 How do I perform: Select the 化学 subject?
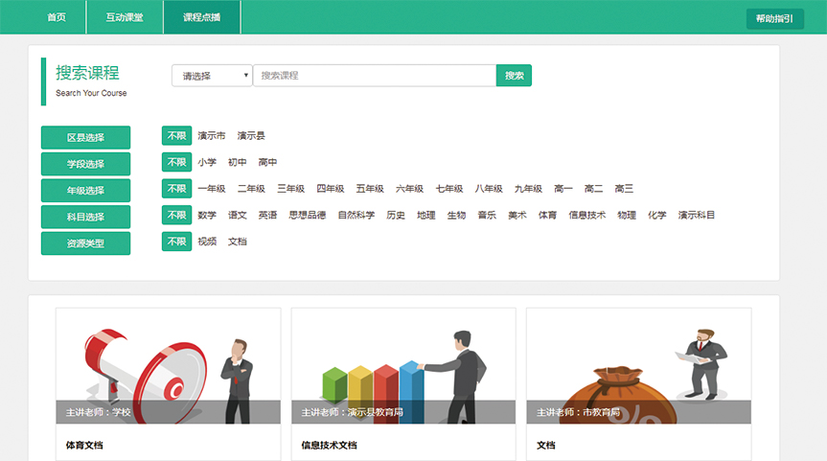657,215
